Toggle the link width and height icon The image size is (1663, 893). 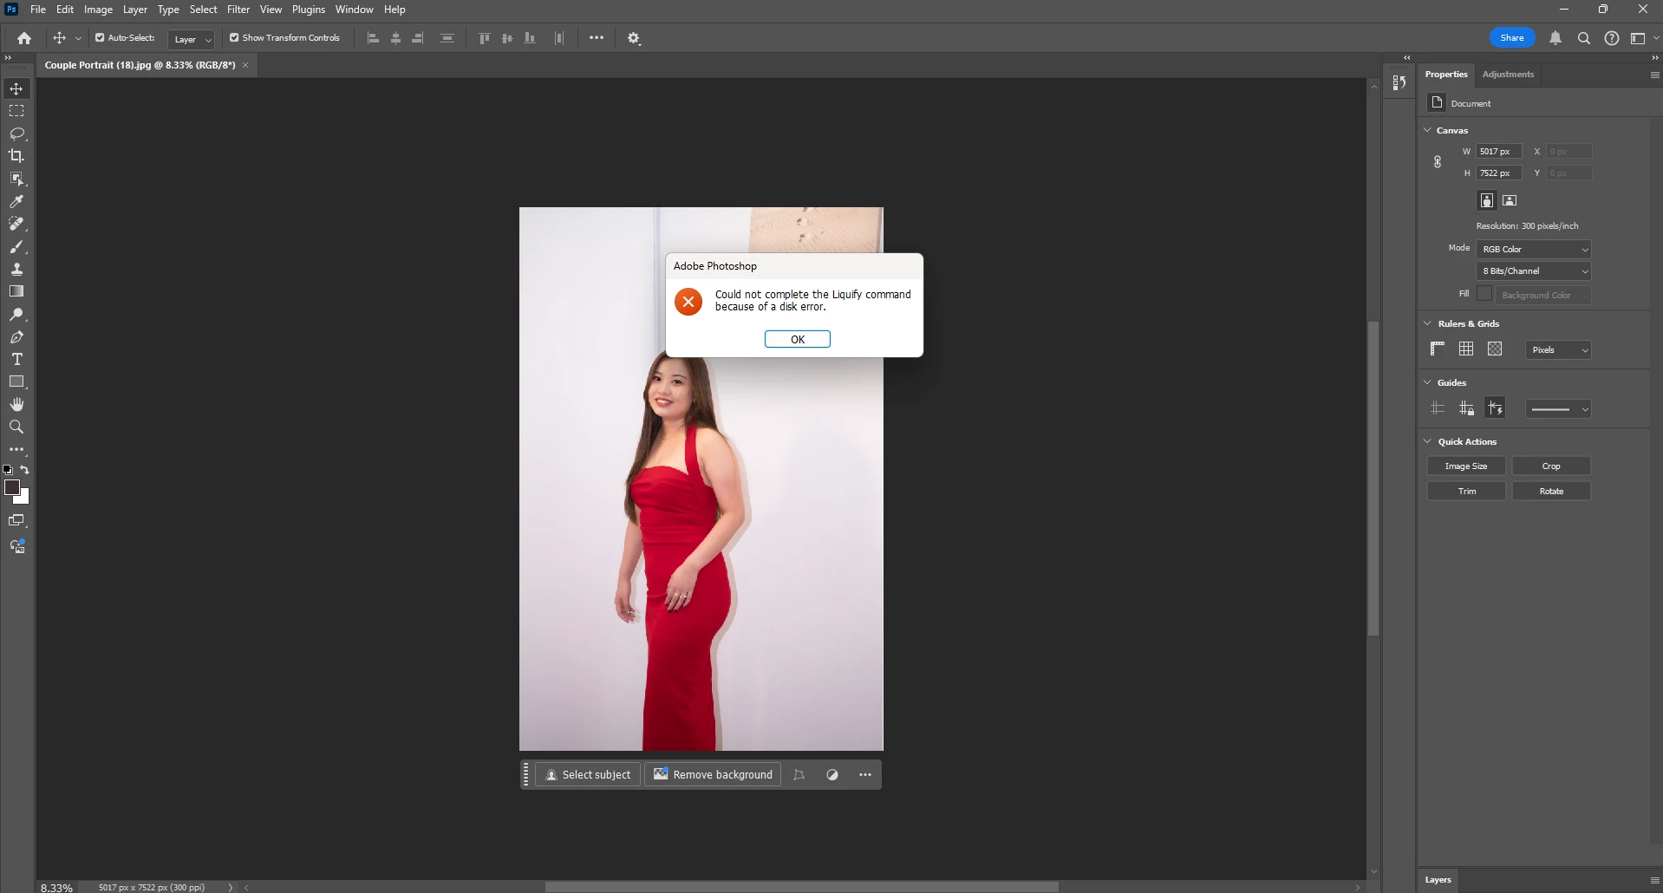pyautogui.click(x=1438, y=162)
